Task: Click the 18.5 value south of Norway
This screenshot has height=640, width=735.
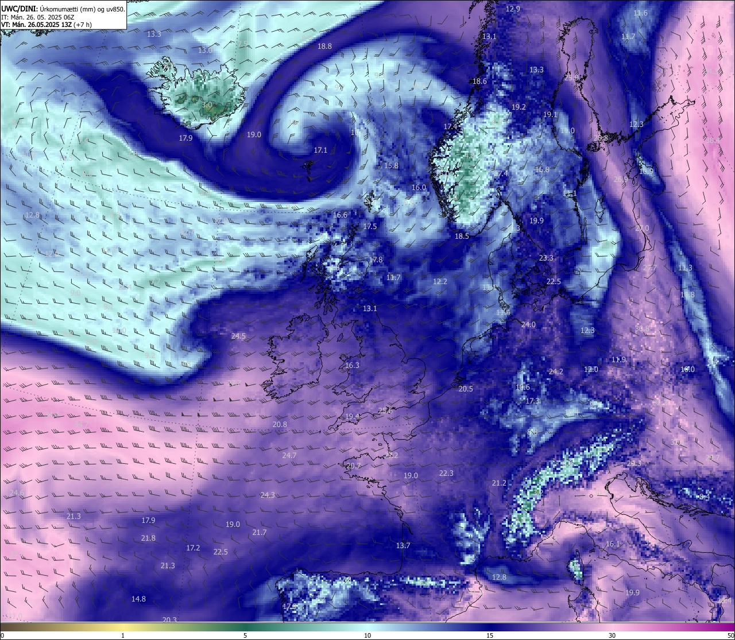Action: pos(462,236)
